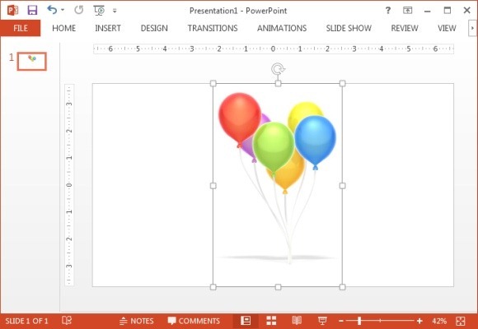Open the INSERT ribbon tab
This screenshot has height=329, width=478.
click(x=108, y=28)
